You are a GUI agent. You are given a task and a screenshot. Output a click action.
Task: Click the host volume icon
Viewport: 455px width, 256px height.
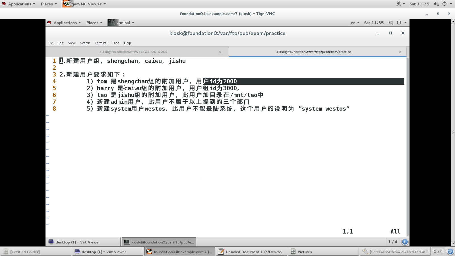pyautogui.click(x=436, y=4)
